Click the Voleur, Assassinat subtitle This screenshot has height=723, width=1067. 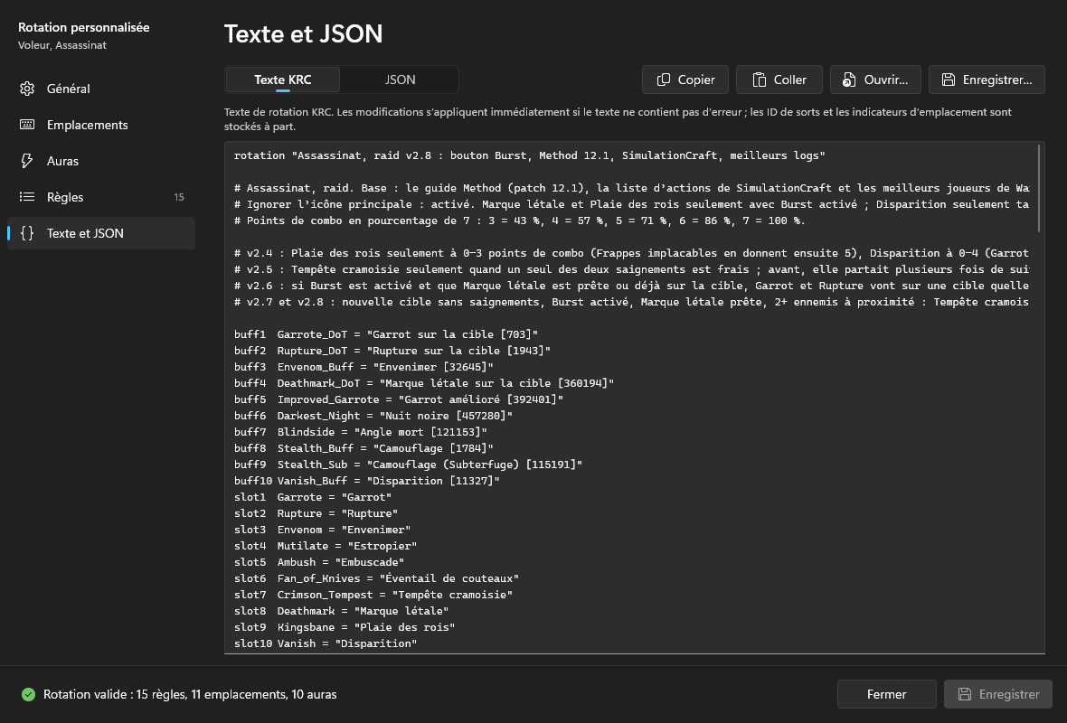pos(61,45)
